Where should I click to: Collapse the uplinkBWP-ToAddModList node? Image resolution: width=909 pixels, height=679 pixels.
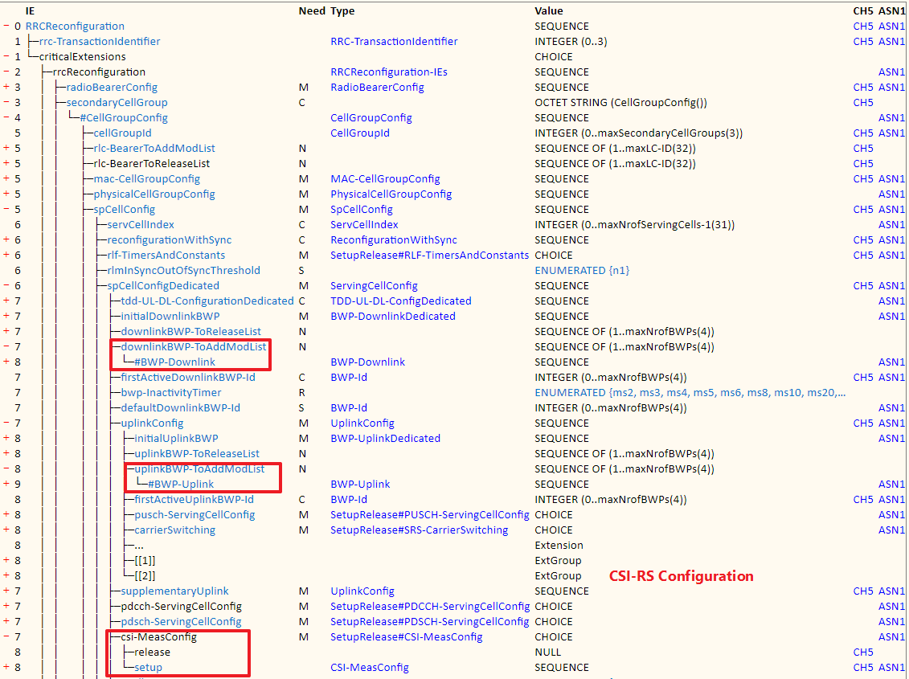click(x=6, y=469)
